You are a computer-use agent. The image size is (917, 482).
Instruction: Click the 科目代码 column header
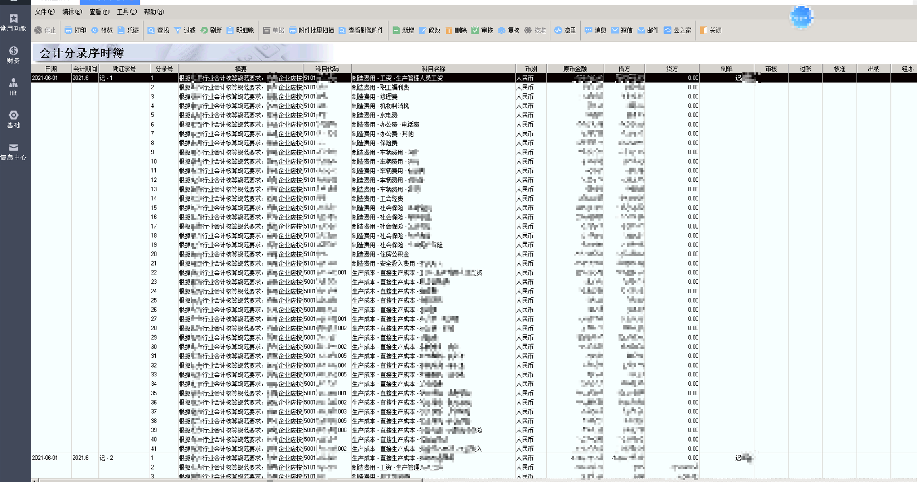327,69
